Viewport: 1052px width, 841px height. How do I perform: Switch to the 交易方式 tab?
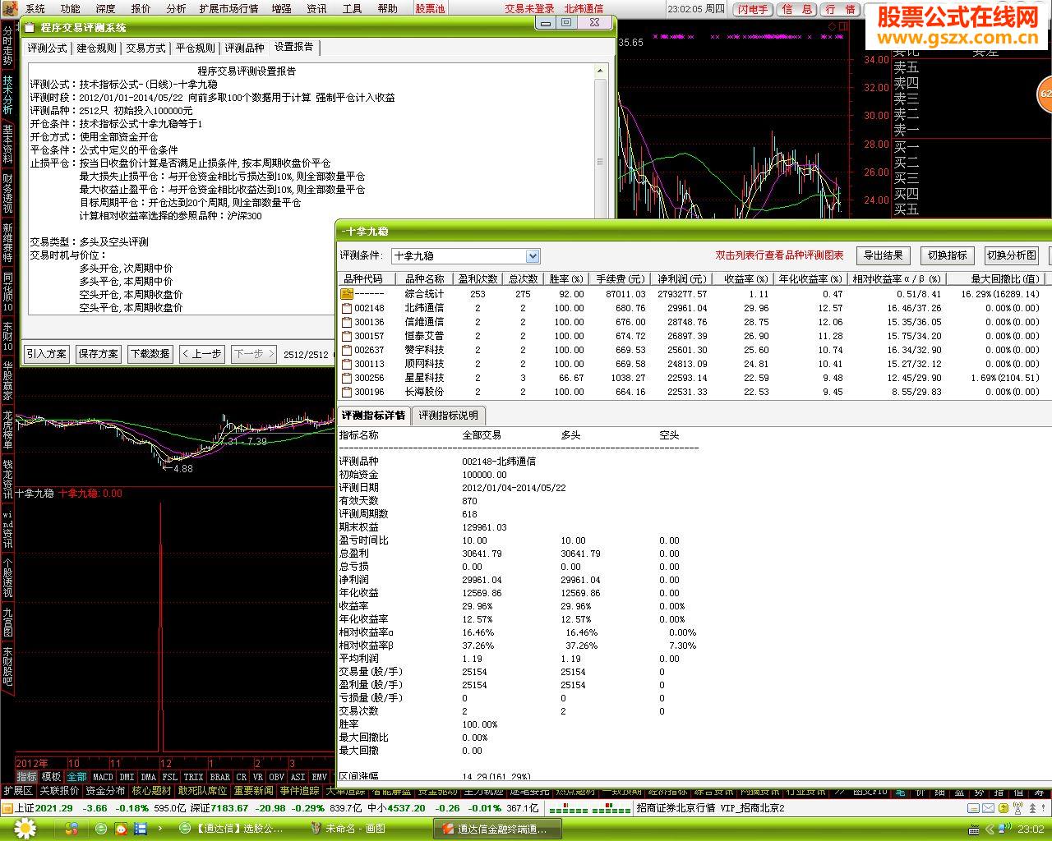pyautogui.click(x=146, y=48)
